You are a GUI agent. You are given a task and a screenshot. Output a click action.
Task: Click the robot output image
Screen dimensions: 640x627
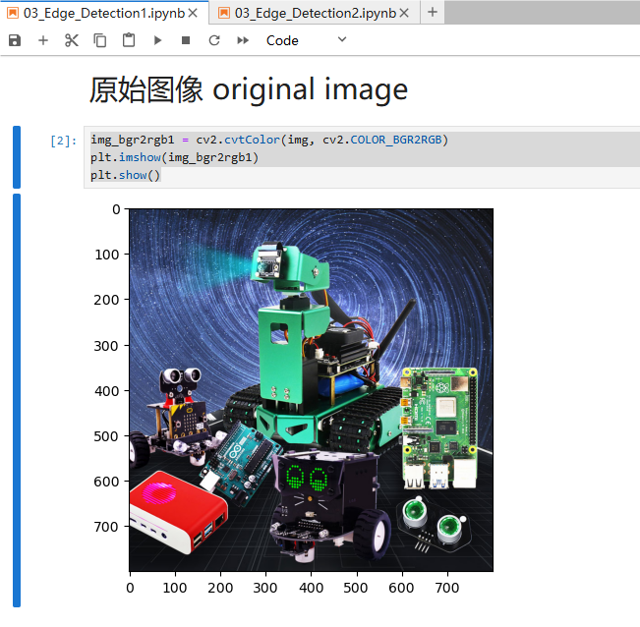[311, 390]
